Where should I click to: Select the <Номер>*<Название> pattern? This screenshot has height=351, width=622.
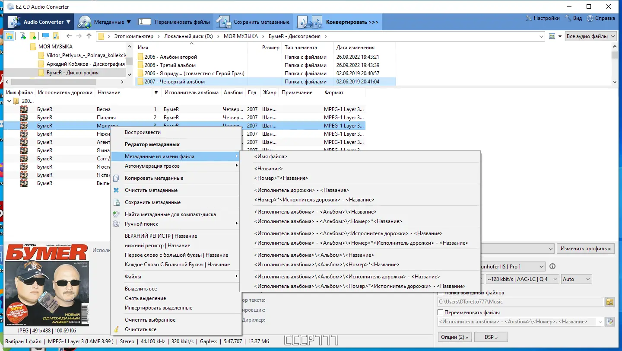[360, 178]
